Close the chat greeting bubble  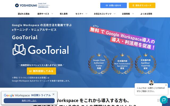click(x=166, y=85)
